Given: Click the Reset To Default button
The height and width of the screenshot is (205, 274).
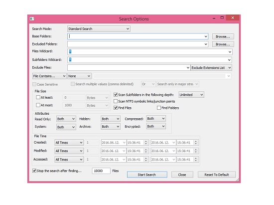Looking at the screenshot, I should point(217,175).
